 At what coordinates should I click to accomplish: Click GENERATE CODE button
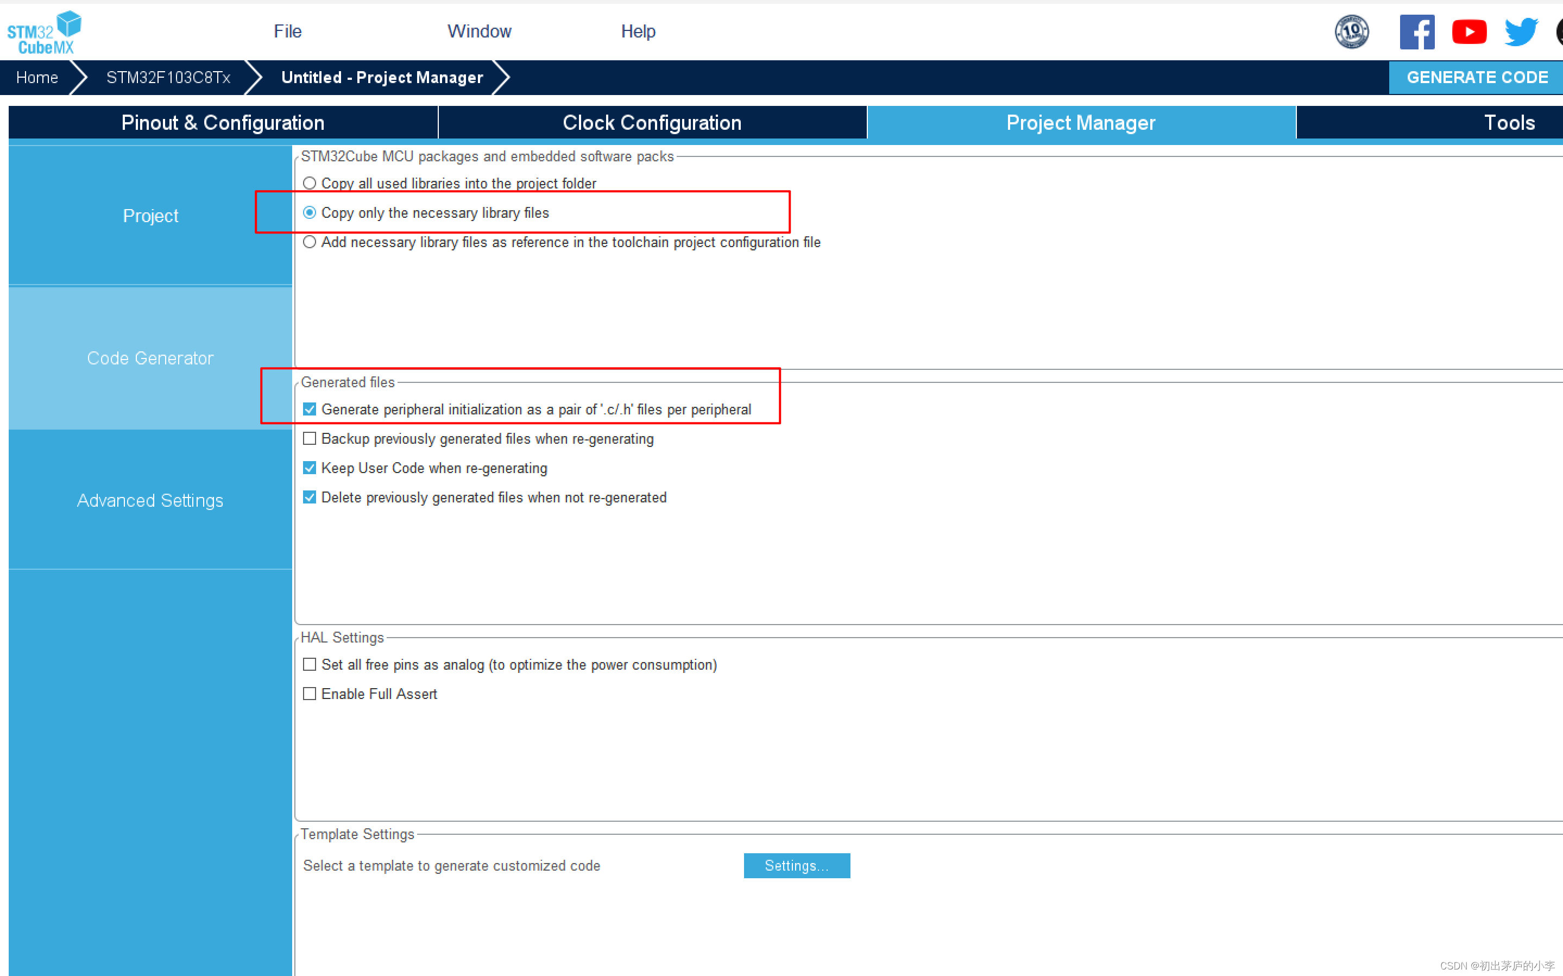1478,77
